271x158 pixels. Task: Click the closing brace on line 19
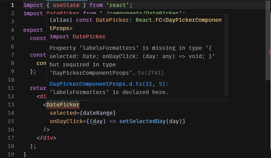(x=25, y=154)
